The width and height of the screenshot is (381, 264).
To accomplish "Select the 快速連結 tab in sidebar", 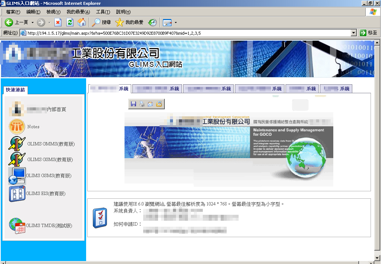I will [15, 90].
